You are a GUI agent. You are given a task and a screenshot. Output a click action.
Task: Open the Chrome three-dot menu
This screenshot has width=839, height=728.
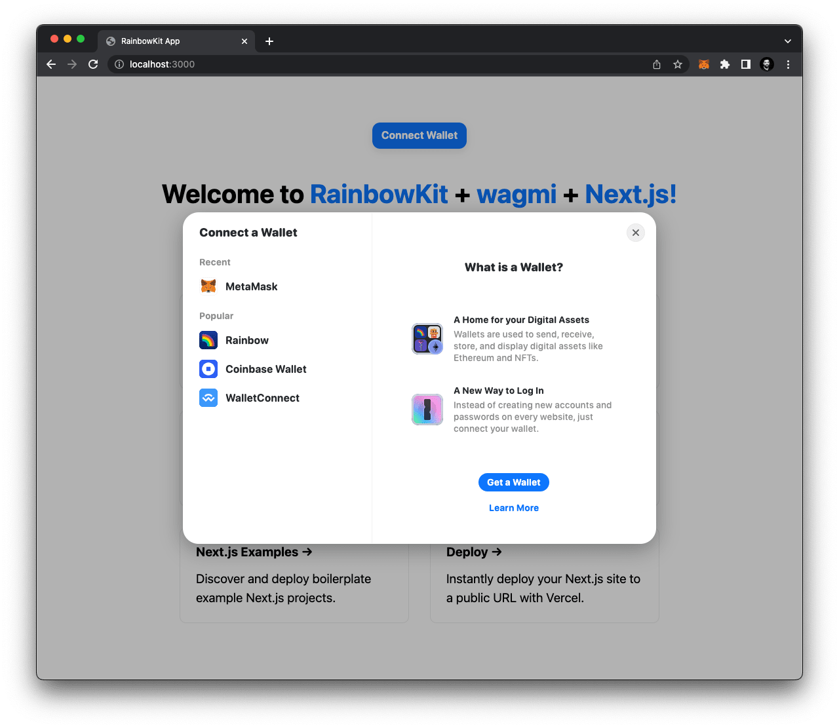tap(788, 64)
